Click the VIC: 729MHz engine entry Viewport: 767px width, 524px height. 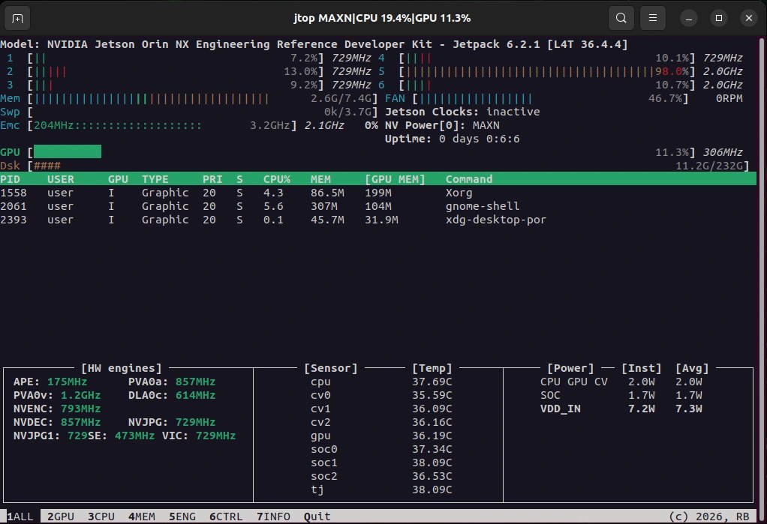[199, 436]
